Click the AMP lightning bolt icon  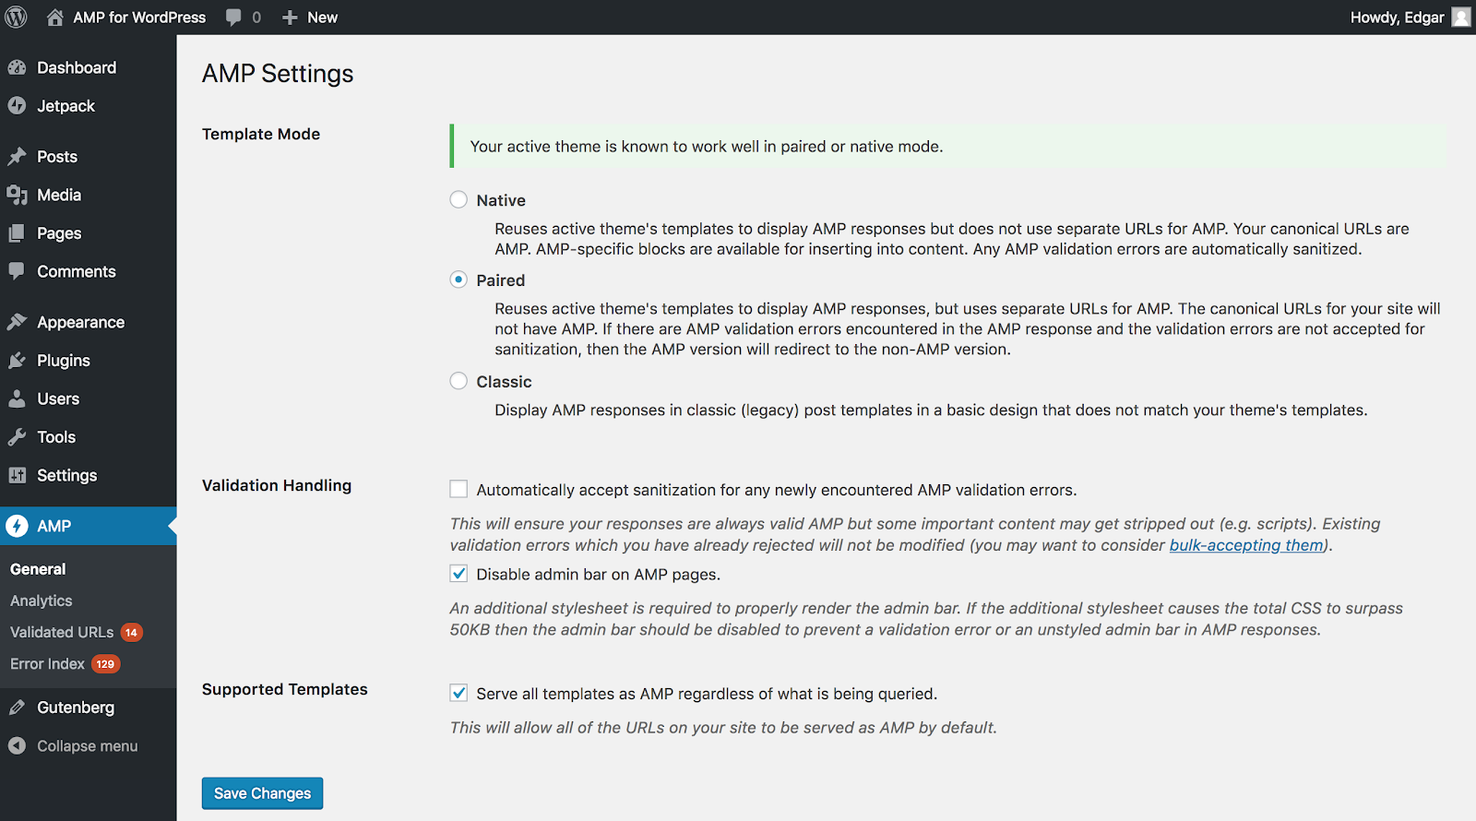click(17, 526)
